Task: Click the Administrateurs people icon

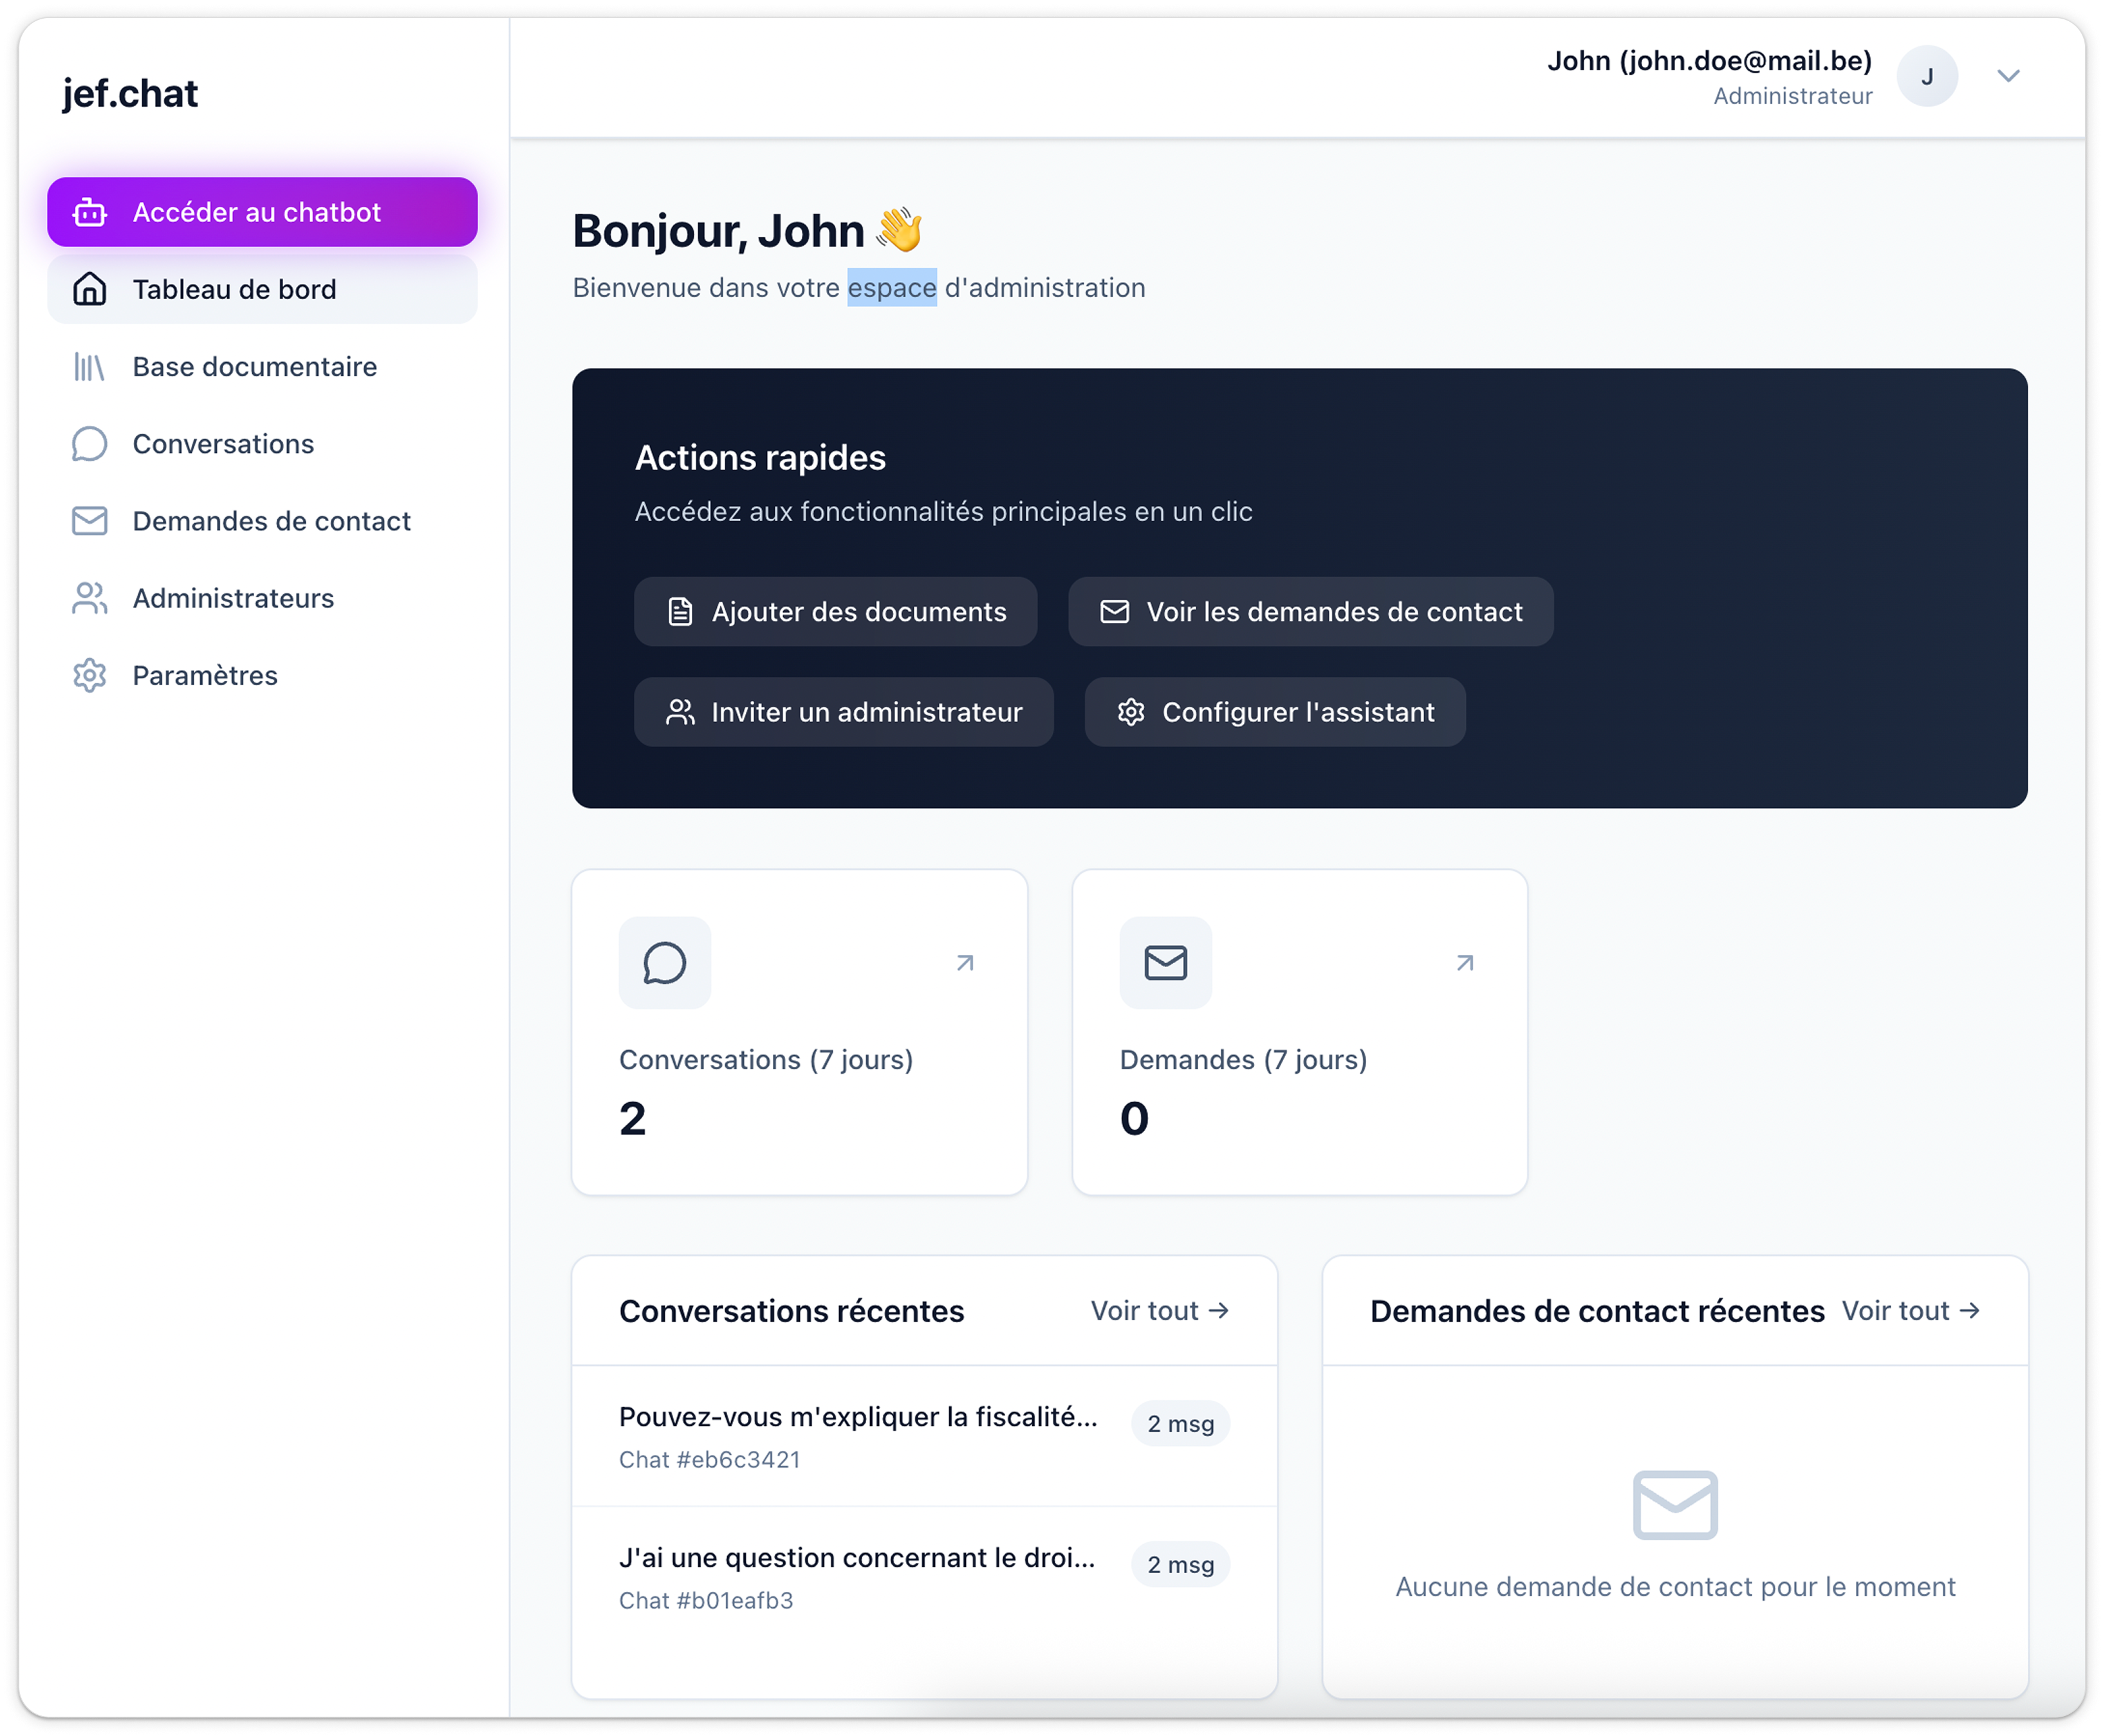Action: click(x=90, y=597)
